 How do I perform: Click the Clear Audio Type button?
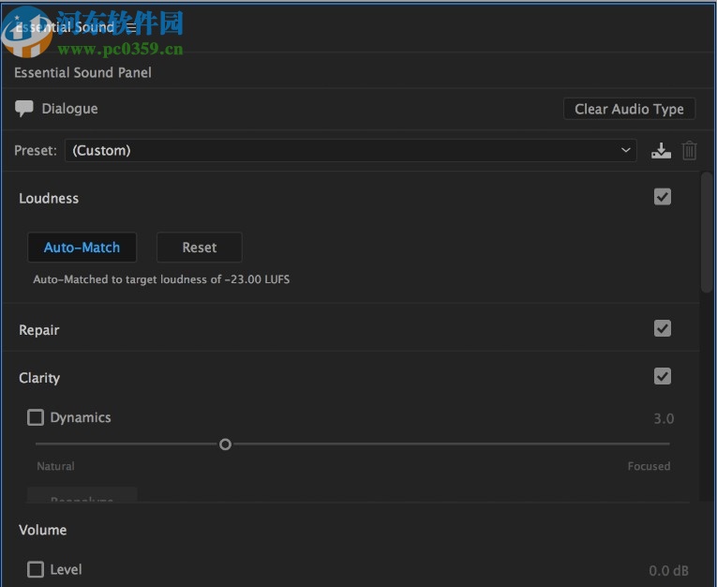pos(629,109)
